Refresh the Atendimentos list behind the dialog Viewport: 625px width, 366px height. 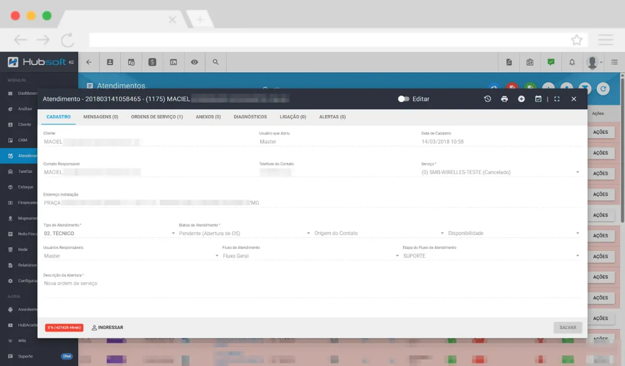coord(603,89)
